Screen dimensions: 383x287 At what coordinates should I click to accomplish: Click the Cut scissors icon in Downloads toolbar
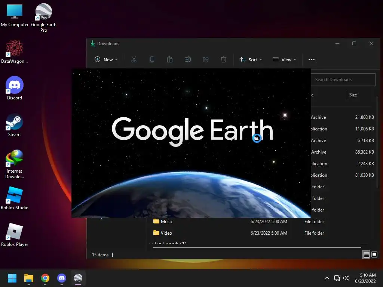pos(134,59)
